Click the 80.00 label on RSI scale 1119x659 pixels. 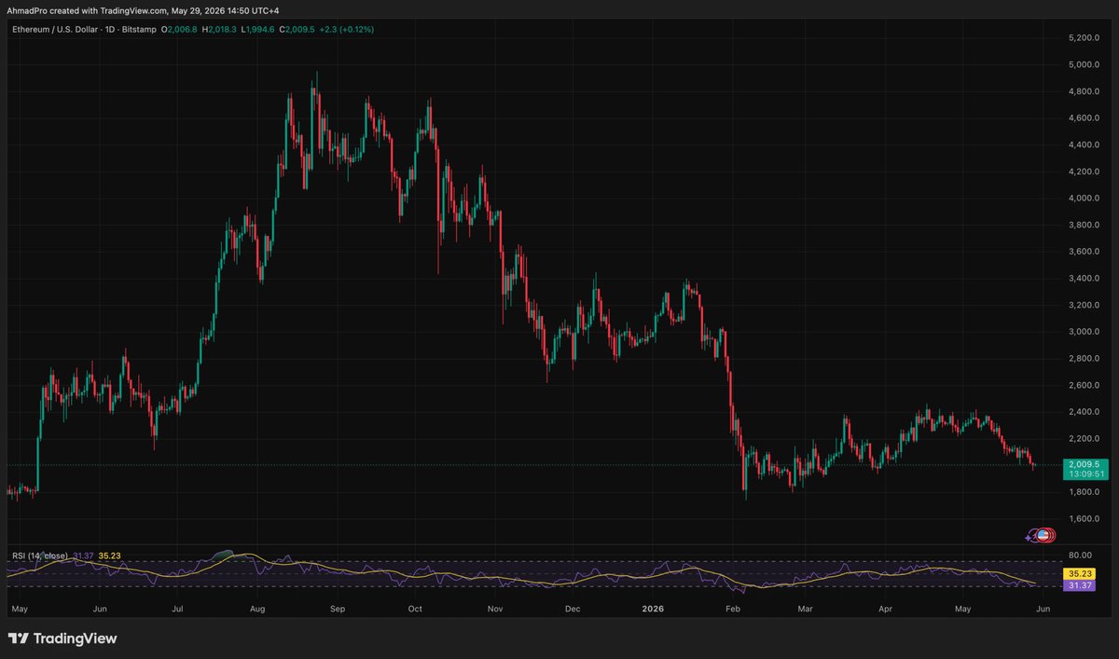pos(1079,556)
